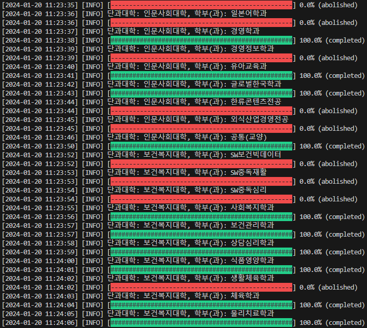
Task: Click the red progress bar on the 11:23:44 line
Action: (201, 111)
